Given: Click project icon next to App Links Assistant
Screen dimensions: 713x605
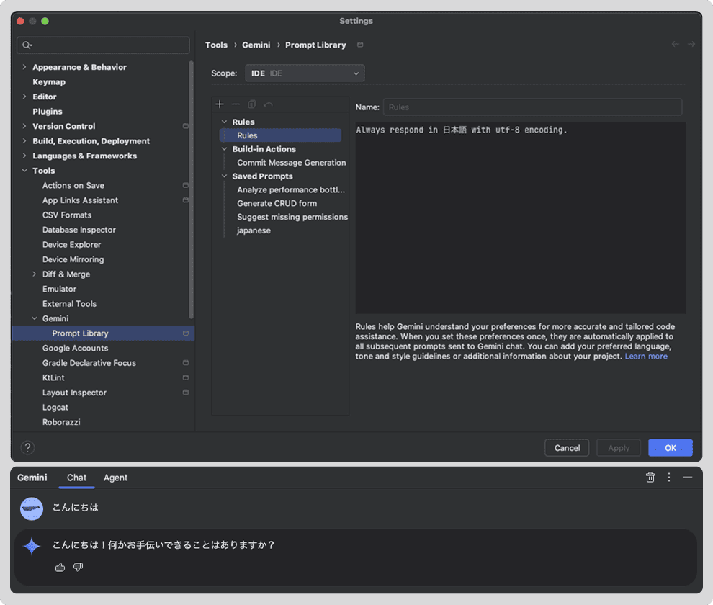Looking at the screenshot, I should point(186,200).
